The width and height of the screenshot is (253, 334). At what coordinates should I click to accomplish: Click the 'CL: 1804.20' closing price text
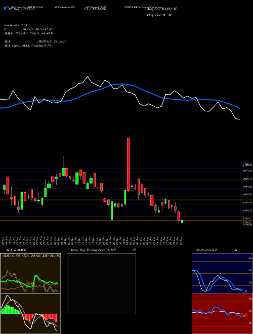[x=95, y=9]
